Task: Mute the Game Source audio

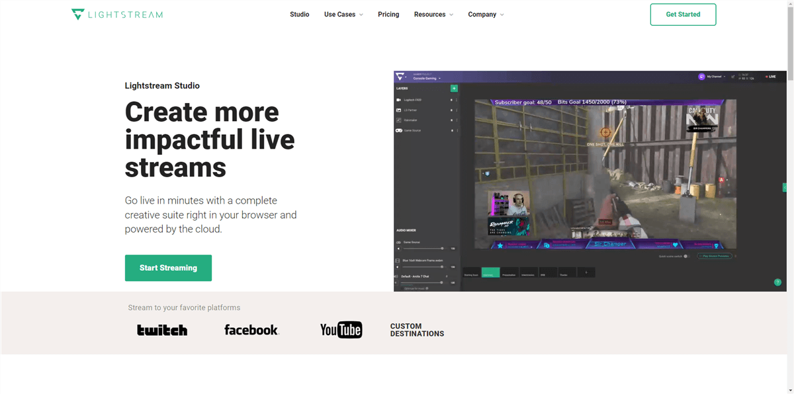Action: point(398,249)
